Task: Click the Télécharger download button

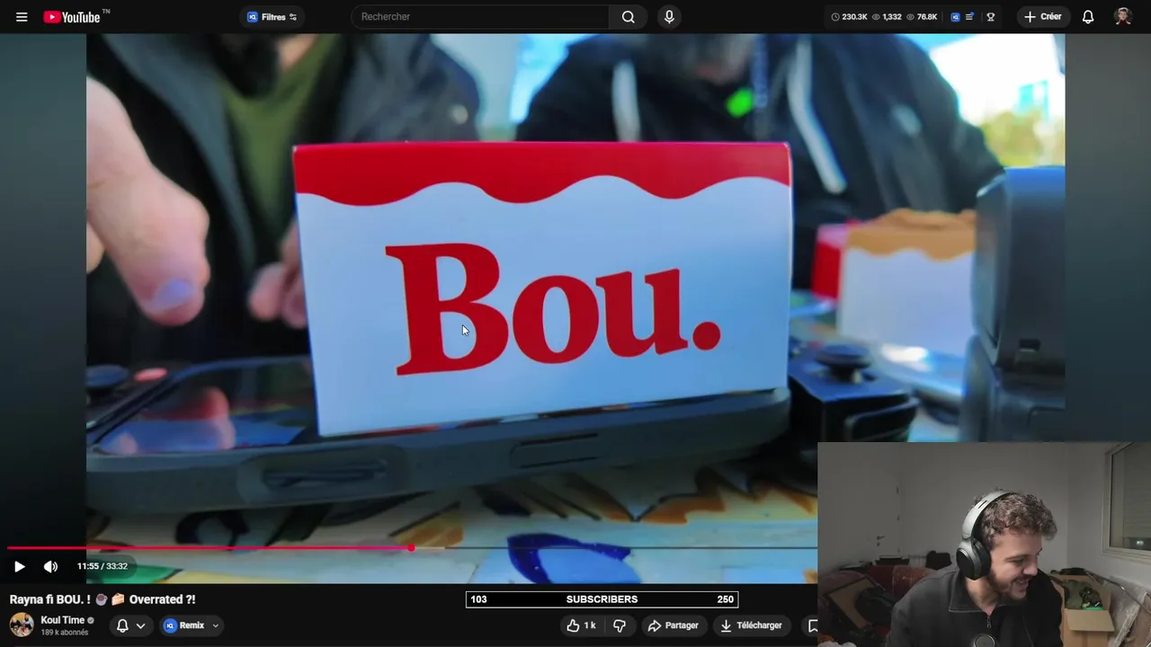Action: [x=751, y=625]
